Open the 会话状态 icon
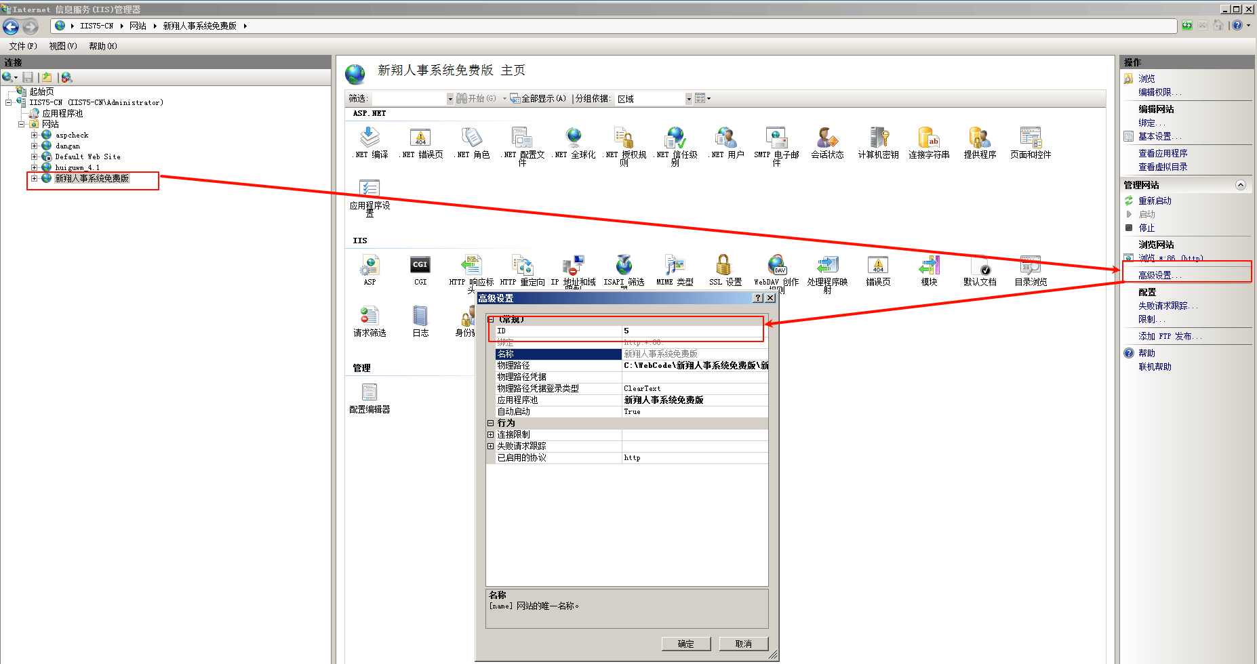Viewport: 1257px width, 664px height. coord(827,138)
